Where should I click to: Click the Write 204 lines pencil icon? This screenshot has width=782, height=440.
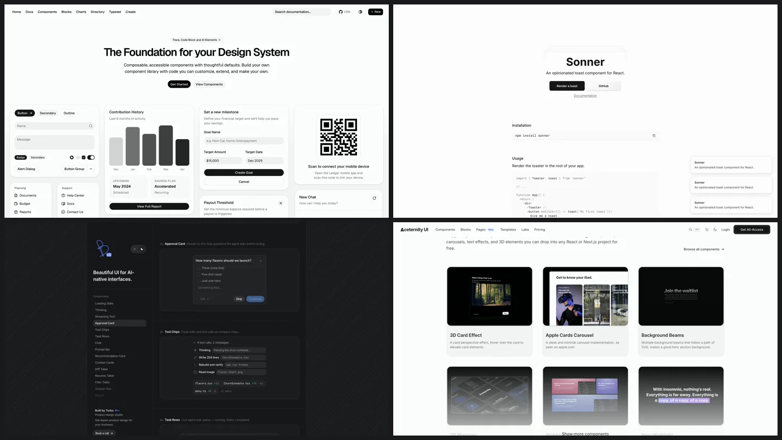(195, 357)
